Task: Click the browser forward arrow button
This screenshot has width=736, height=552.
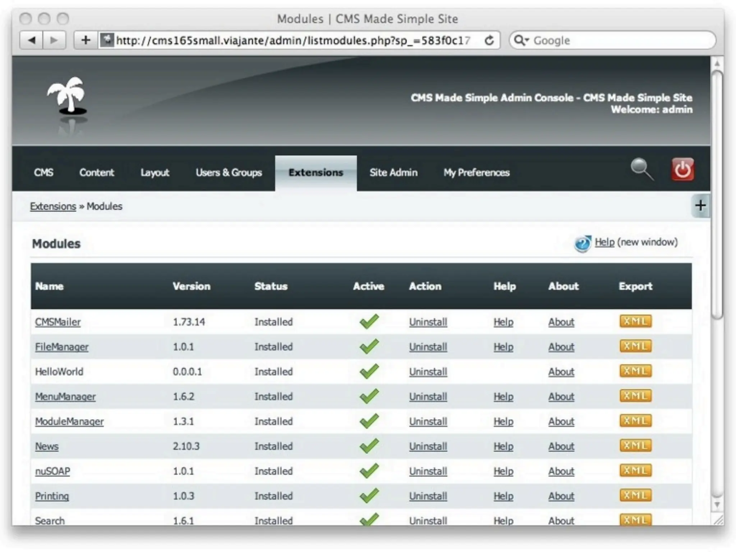Action: point(54,40)
